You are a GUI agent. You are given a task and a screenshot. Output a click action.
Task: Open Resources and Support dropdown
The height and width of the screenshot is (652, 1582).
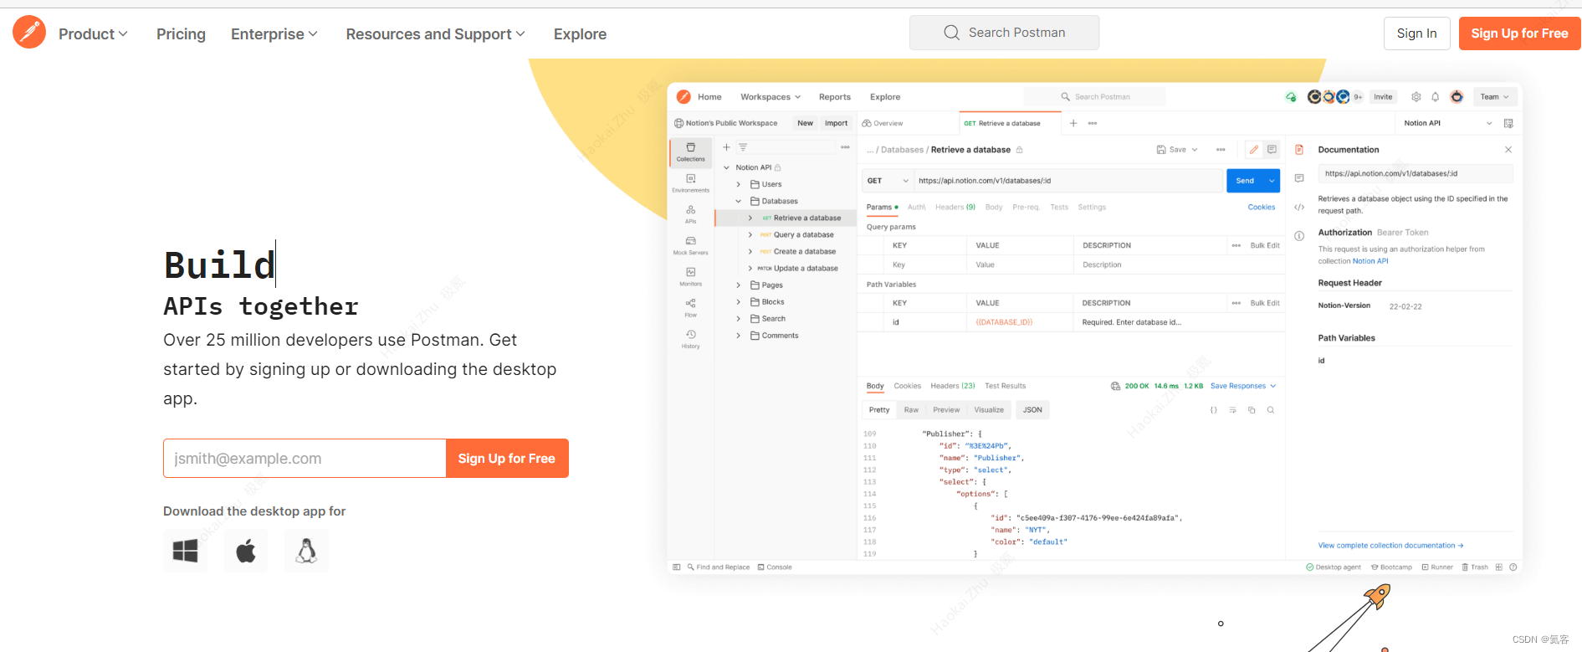click(x=436, y=34)
